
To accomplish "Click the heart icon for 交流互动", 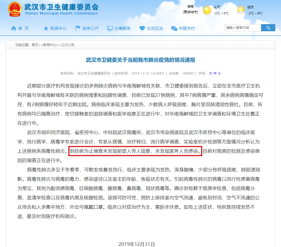I will tap(142, 28).
